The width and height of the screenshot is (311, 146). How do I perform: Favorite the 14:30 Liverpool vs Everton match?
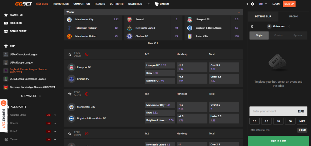[x=70, y=55]
